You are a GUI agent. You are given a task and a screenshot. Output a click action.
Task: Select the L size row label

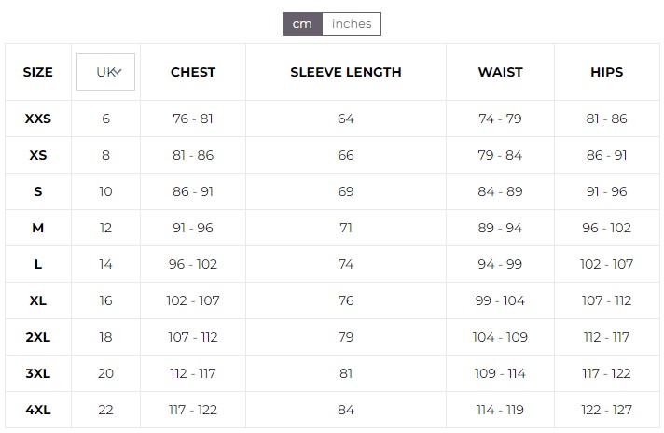click(38, 264)
